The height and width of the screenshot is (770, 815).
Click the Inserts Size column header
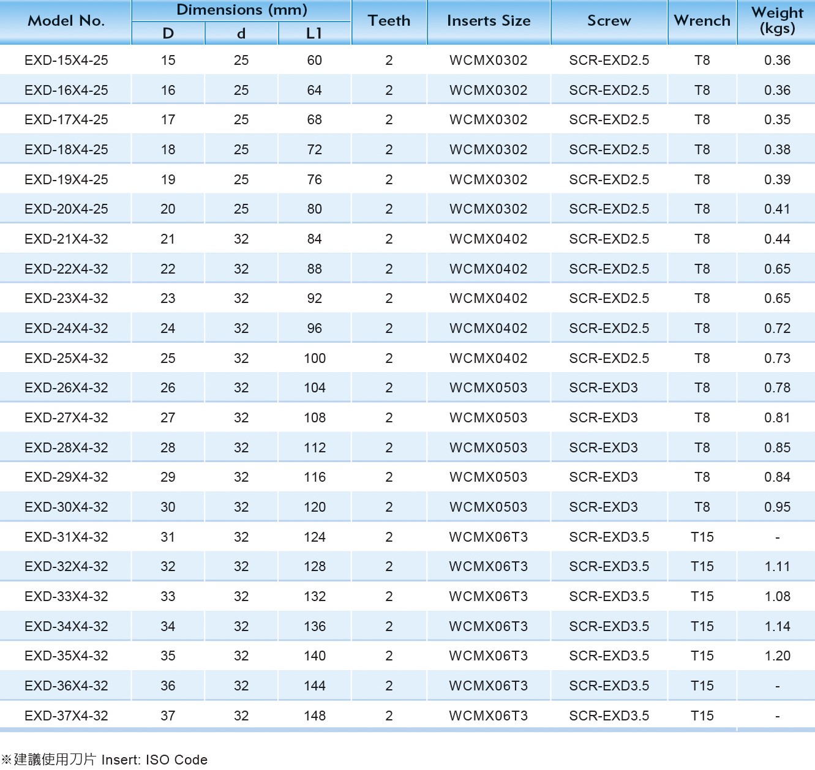[x=489, y=21]
